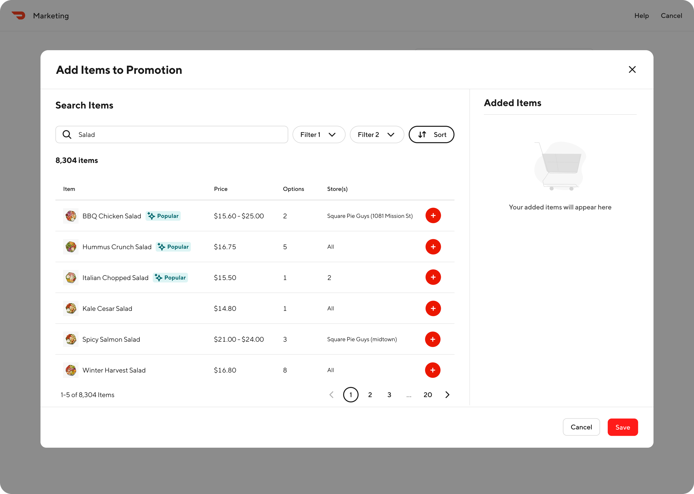
Task: Add Kale Cesar Salad with plus button
Action: (433, 308)
